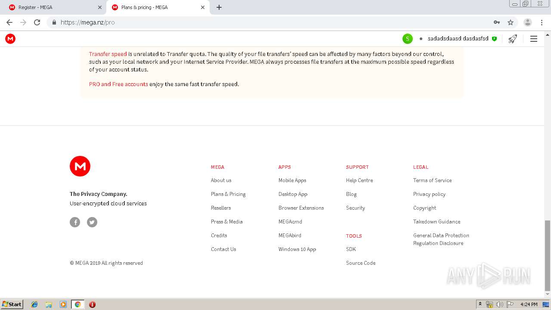Open MEGA's Facebook page icon
The height and width of the screenshot is (310, 551).
(x=75, y=222)
